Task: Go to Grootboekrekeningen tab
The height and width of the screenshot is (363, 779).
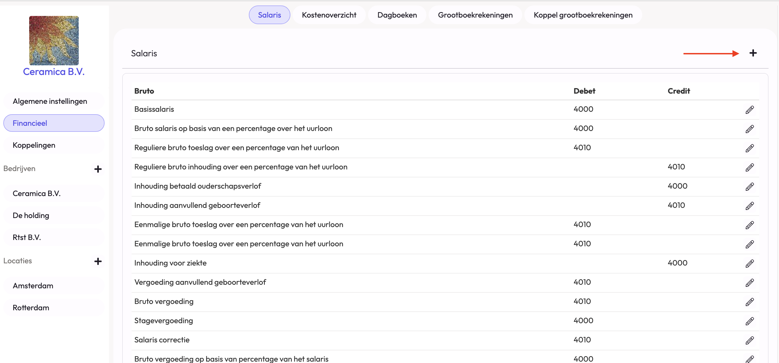Action: pos(475,15)
